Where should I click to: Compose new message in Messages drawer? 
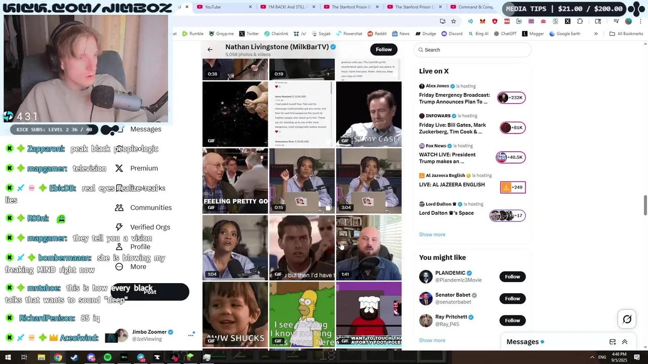613,342
